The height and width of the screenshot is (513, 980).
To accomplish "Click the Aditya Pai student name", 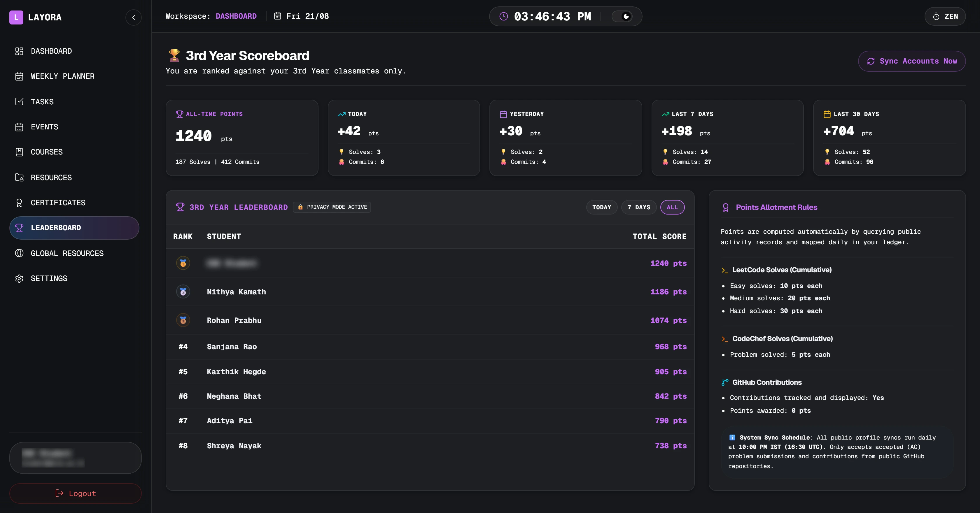I will pyautogui.click(x=230, y=421).
